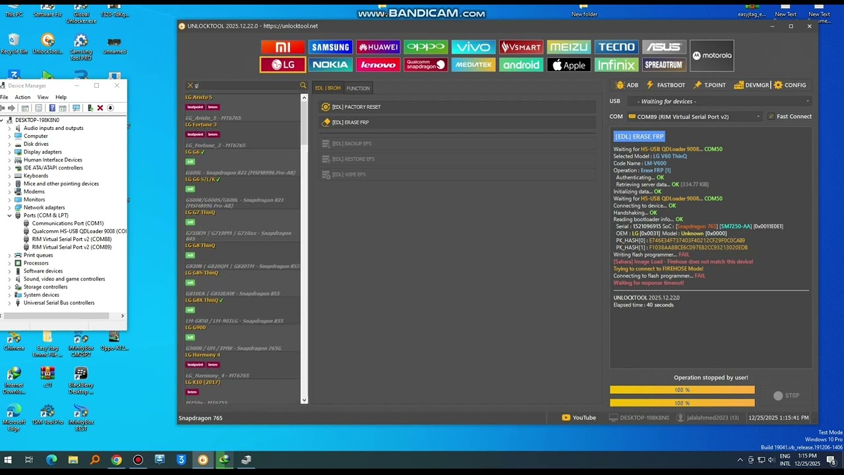Screen dimensions: 844x475
Task: Open DEVMGR from UnlockTool
Action: coord(752,85)
